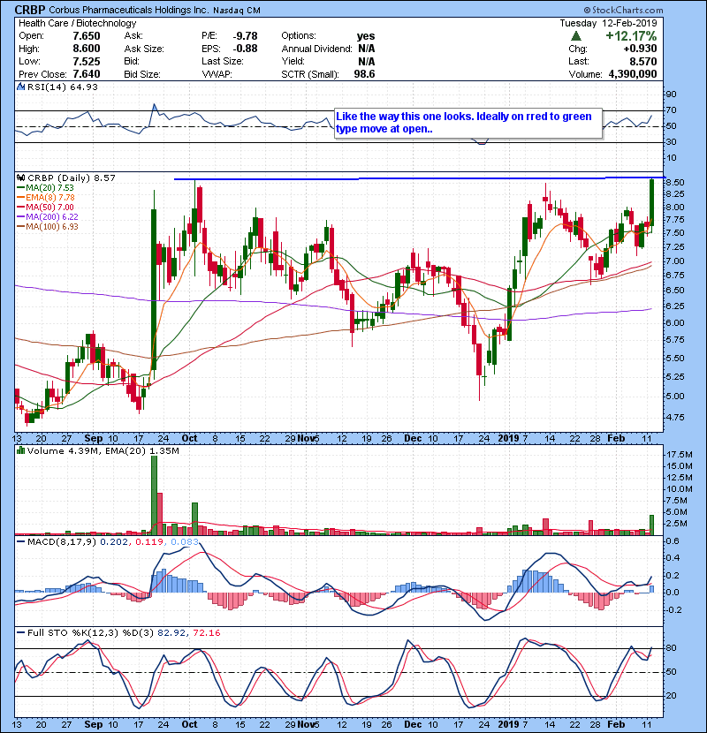Click the Prev Close value 7.640
This screenshot has height=733, width=707.
tap(87, 74)
